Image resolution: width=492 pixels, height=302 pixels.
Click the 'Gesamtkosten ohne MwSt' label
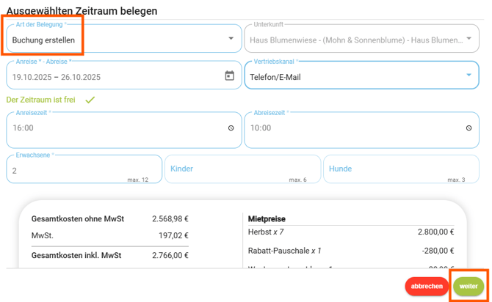(78, 219)
